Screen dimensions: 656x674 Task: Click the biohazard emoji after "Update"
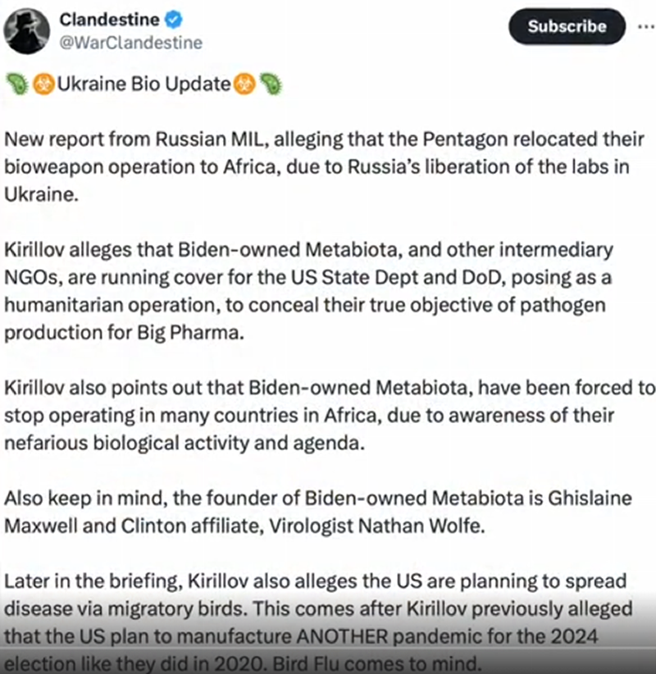pyautogui.click(x=244, y=84)
